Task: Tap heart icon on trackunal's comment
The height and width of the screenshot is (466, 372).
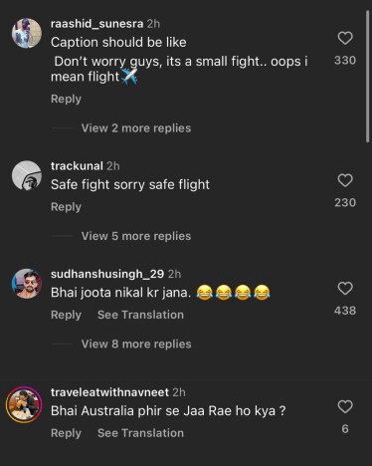Action: (x=345, y=180)
